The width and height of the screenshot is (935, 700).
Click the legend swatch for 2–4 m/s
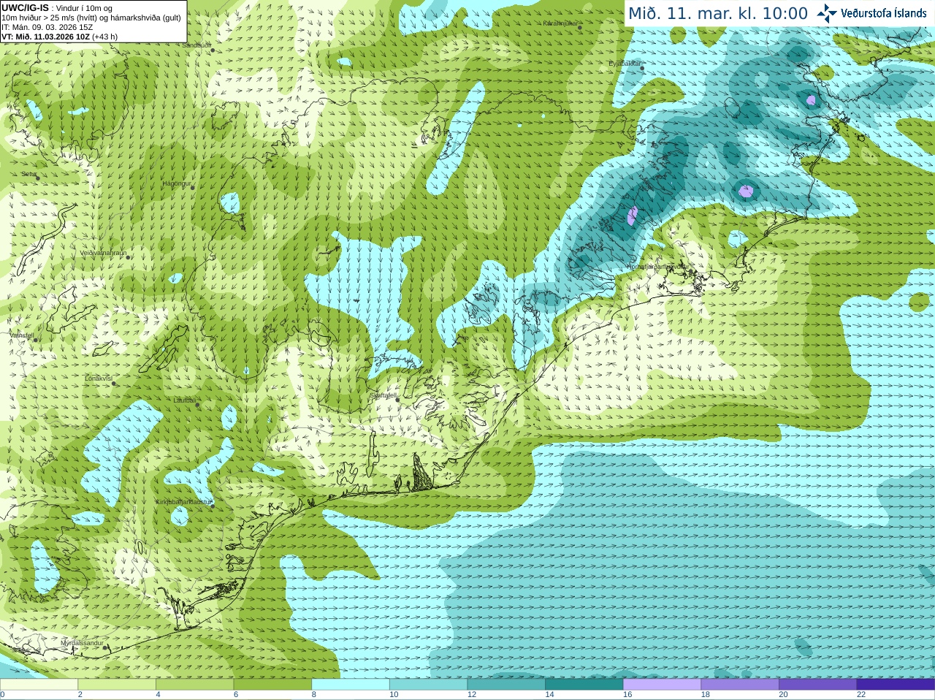click(117, 685)
